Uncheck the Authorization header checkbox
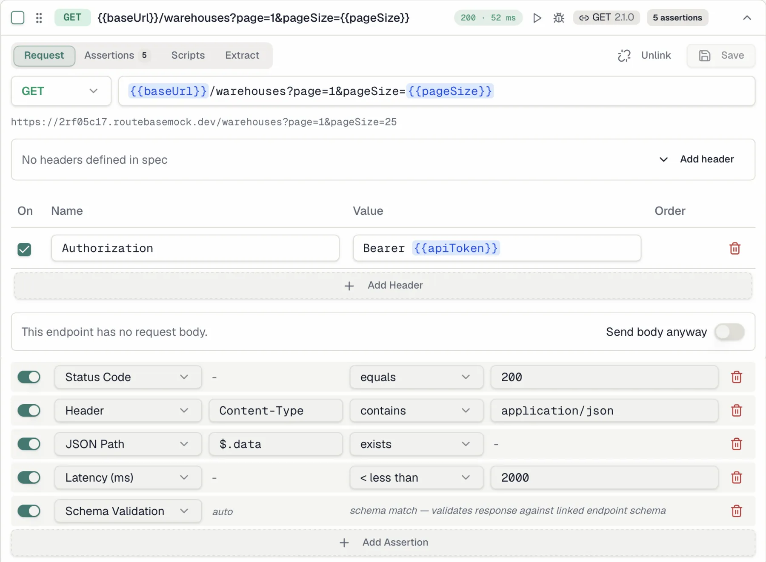The height and width of the screenshot is (562, 766). pyautogui.click(x=24, y=249)
